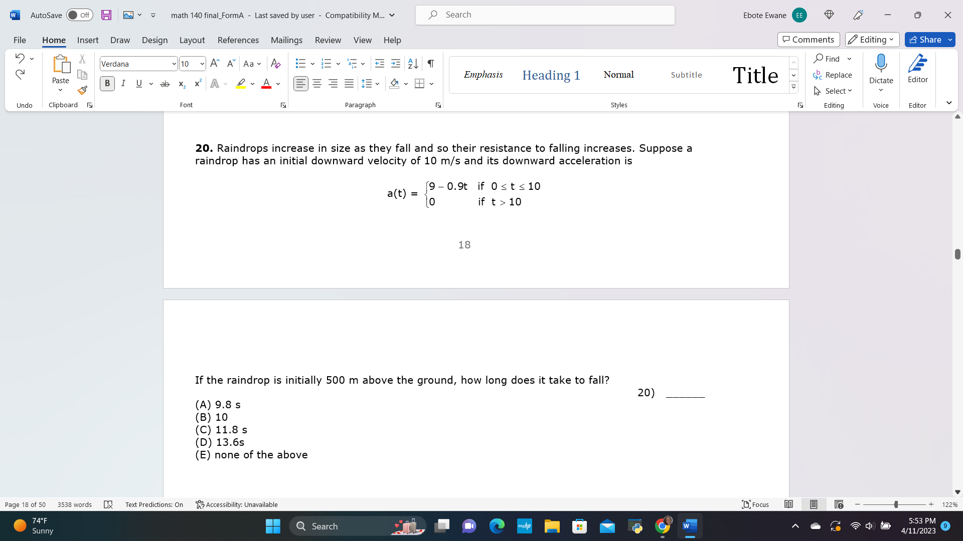
Task: Apply Bold formatting
Action: pos(107,83)
